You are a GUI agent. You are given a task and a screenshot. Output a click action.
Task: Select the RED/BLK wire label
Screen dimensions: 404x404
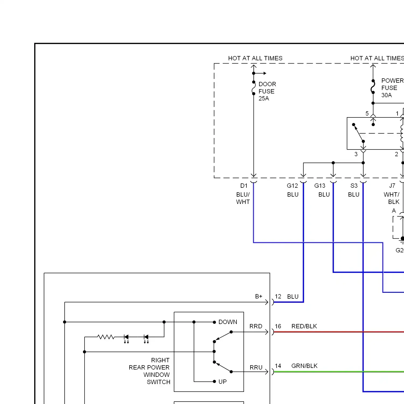click(x=304, y=326)
